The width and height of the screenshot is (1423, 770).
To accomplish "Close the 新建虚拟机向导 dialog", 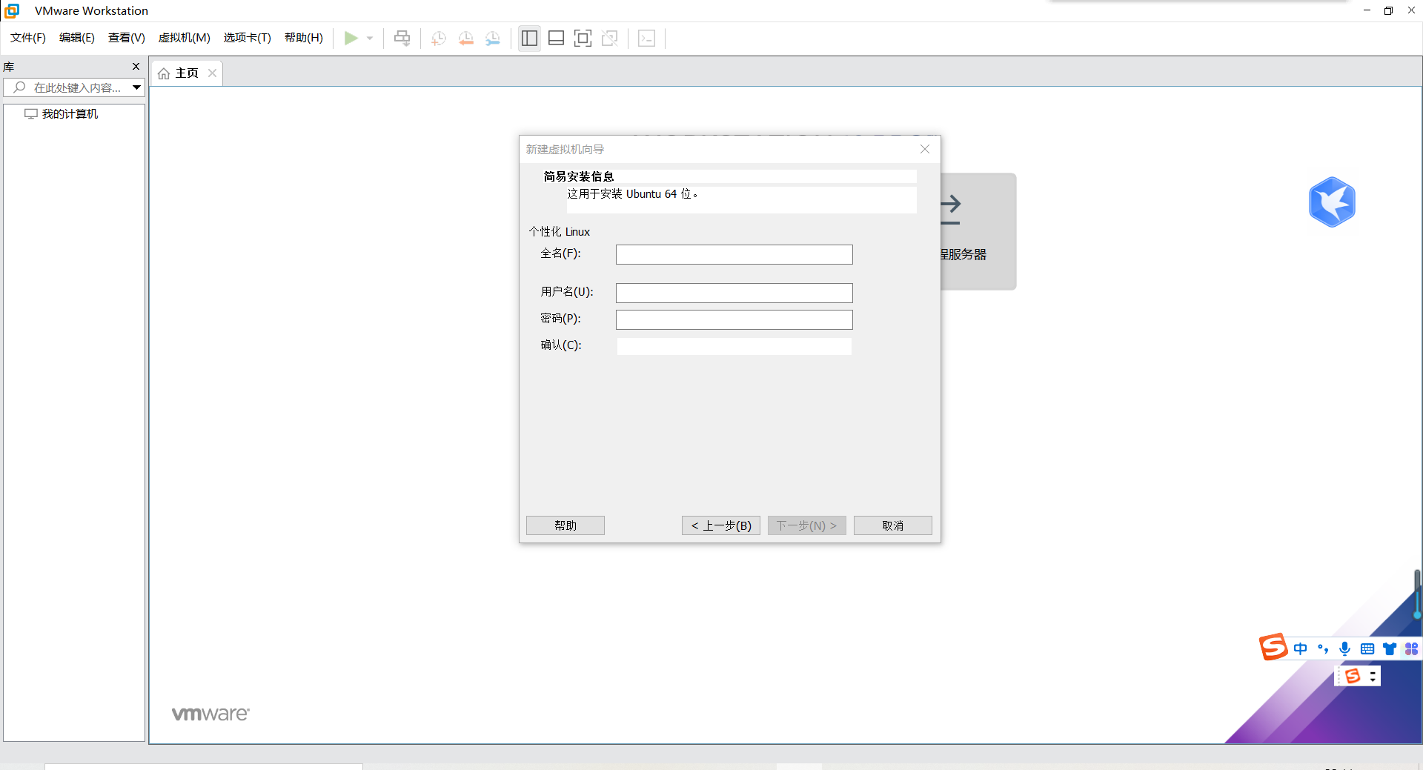I will [x=925, y=149].
